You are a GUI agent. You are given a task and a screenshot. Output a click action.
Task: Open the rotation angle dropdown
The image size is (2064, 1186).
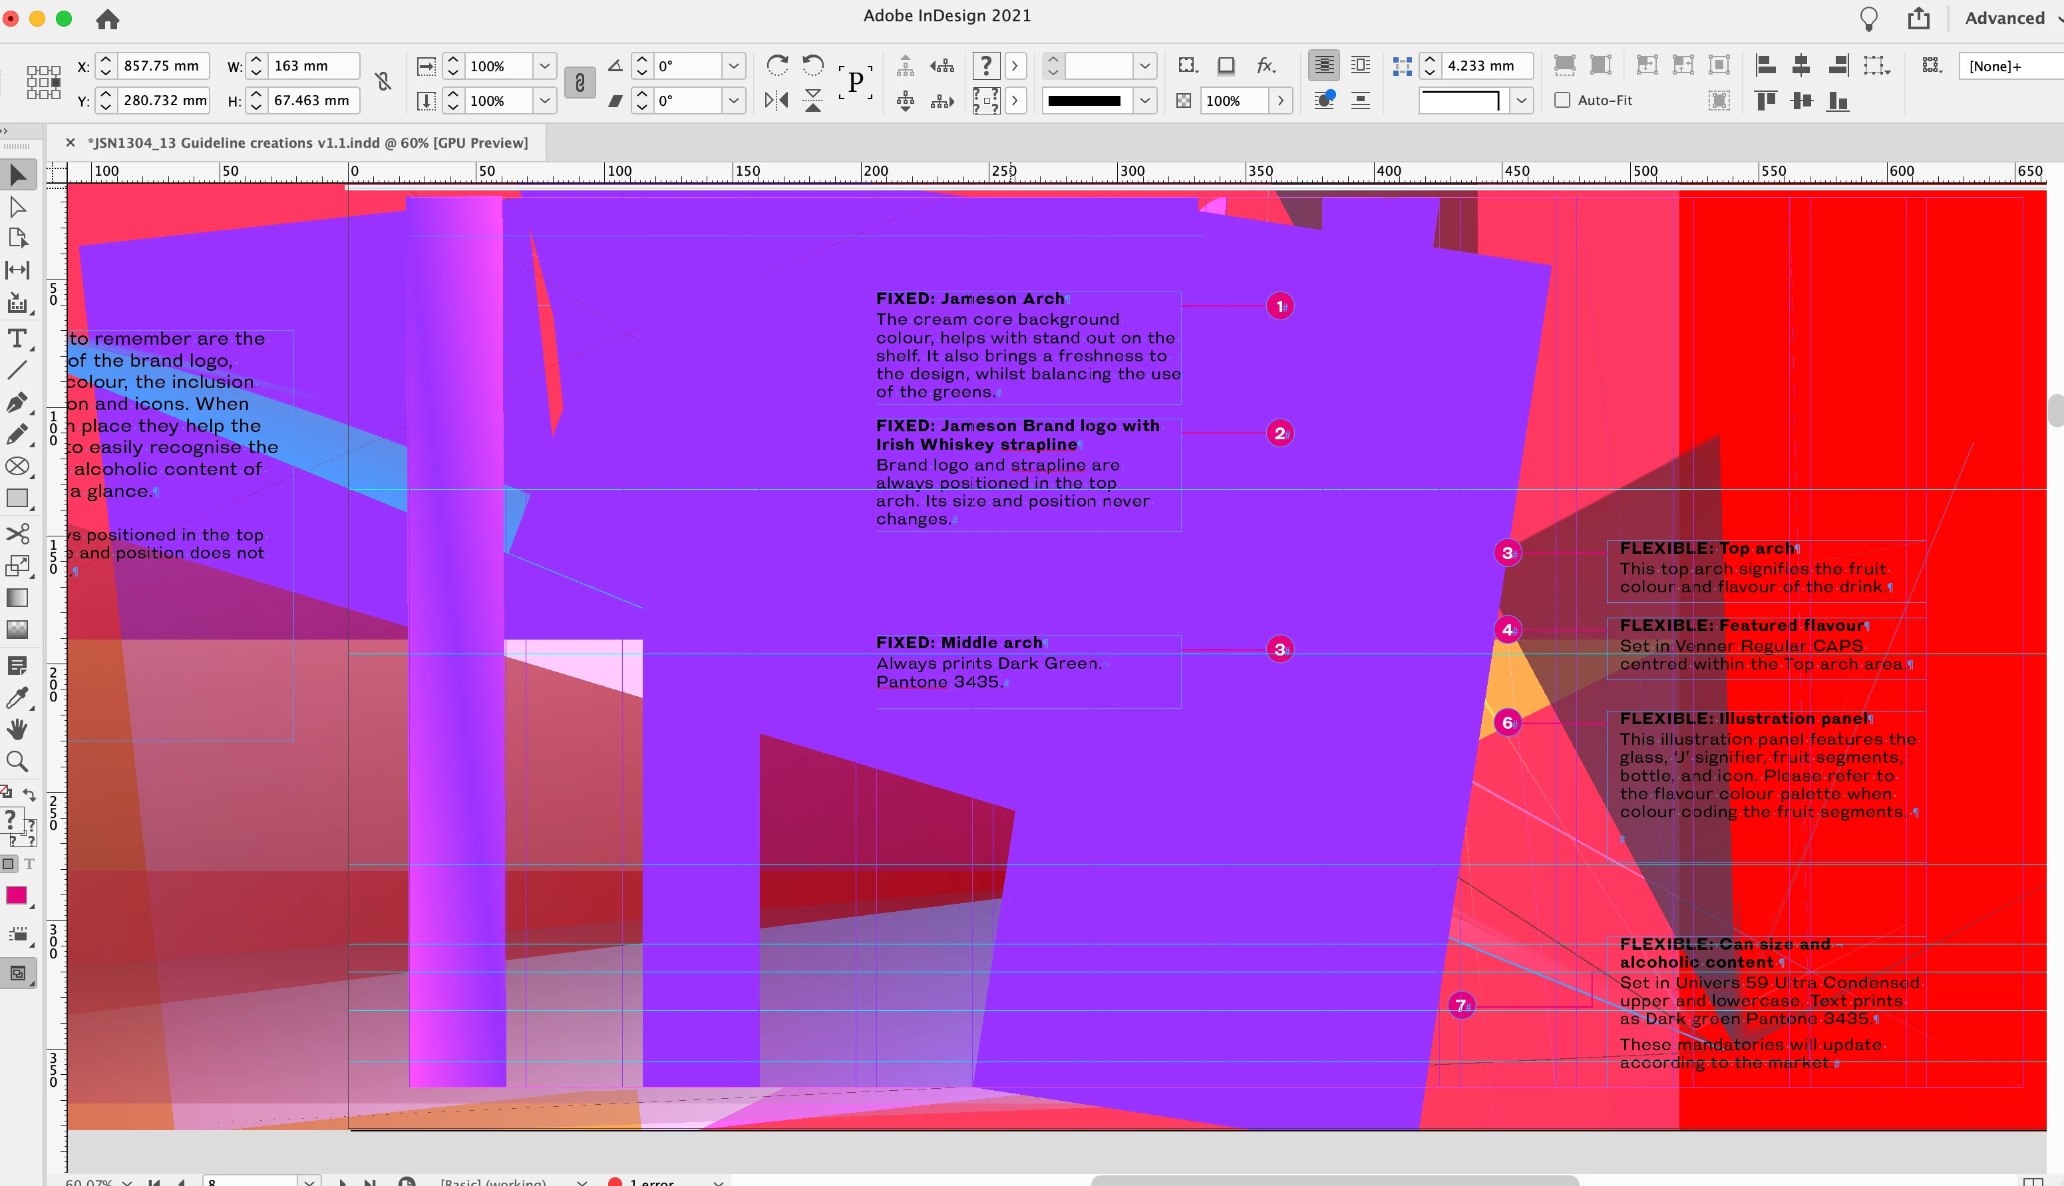(x=734, y=65)
